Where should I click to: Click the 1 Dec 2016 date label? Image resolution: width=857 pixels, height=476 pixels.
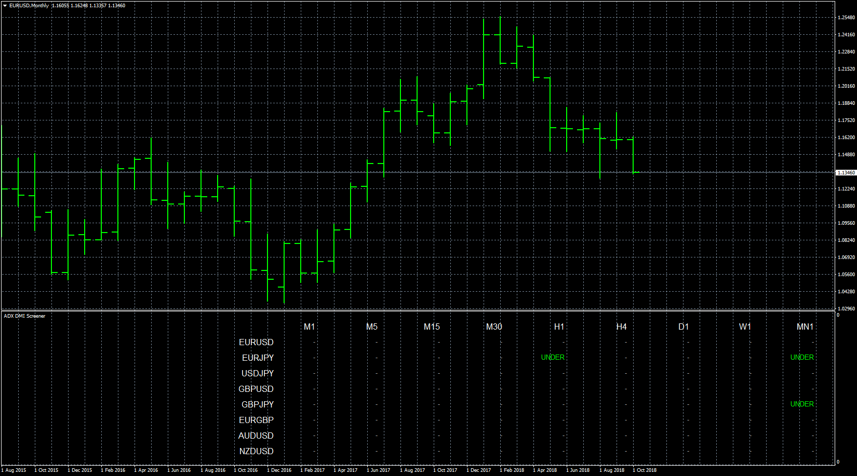click(279, 470)
